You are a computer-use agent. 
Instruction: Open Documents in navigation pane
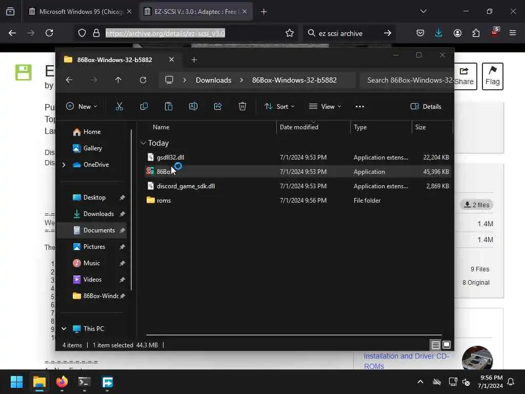click(x=99, y=230)
